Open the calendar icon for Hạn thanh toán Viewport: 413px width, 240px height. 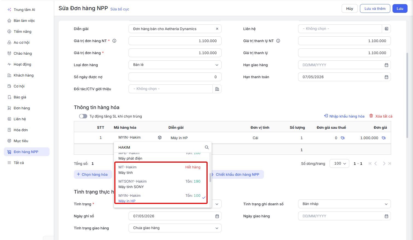pos(386,77)
